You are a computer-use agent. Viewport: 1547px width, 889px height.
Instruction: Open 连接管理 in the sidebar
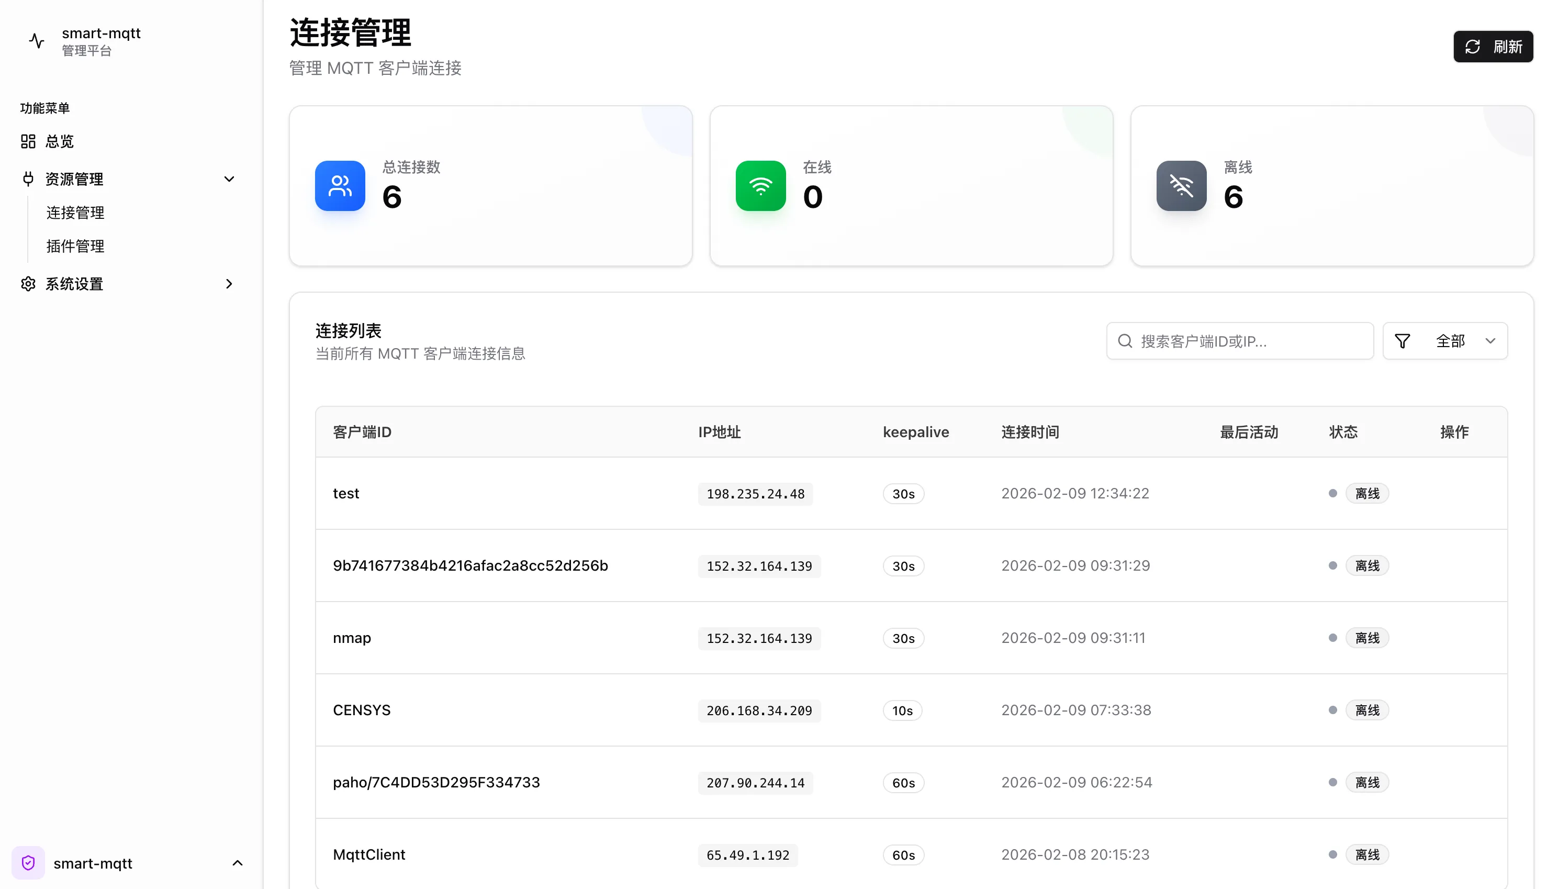click(x=76, y=213)
